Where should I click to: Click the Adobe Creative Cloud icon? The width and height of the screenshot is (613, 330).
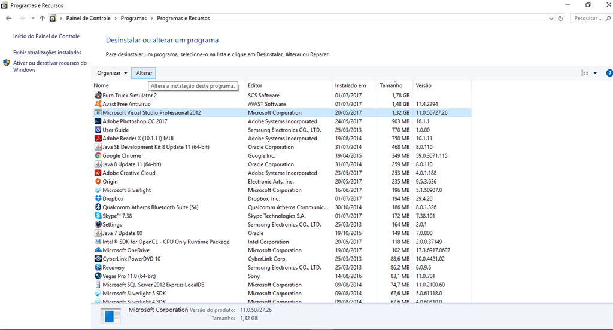98,173
